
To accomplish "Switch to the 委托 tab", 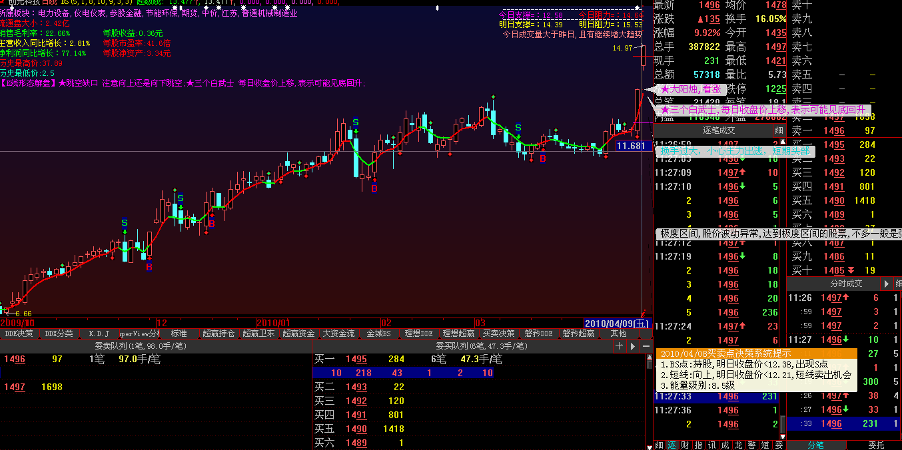I will pyautogui.click(x=876, y=445).
